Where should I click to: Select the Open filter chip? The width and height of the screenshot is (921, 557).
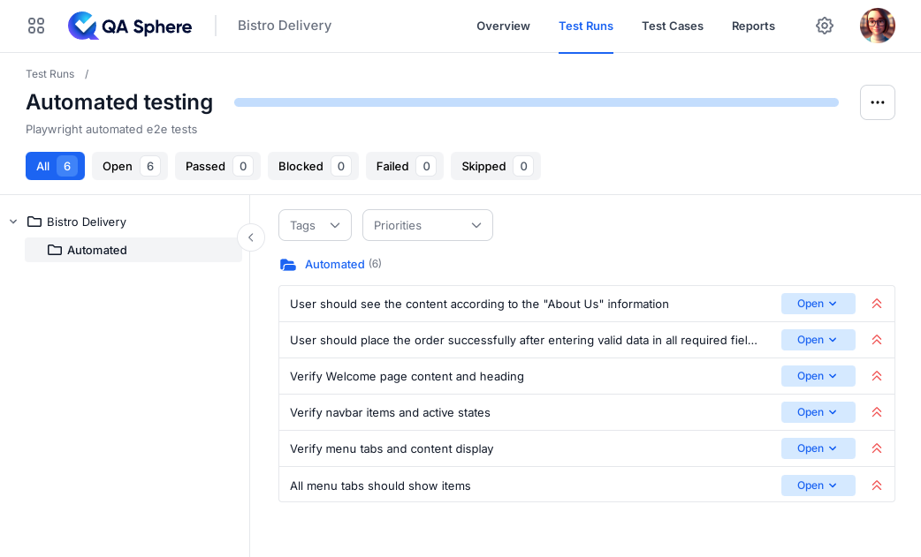coord(129,166)
